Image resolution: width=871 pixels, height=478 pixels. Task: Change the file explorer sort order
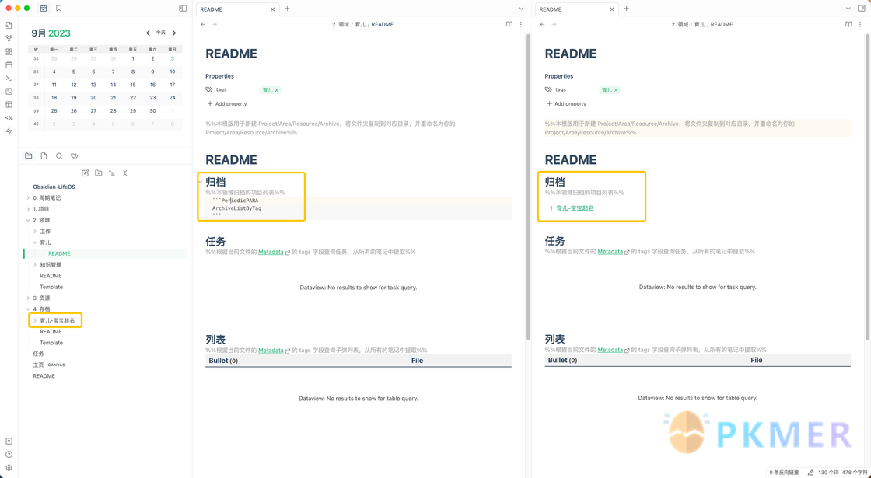112,173
